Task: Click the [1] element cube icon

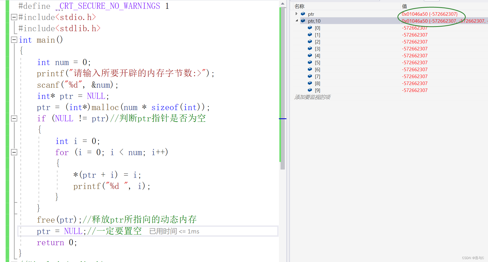Action: pyautogui.click(x=310, y=34)
